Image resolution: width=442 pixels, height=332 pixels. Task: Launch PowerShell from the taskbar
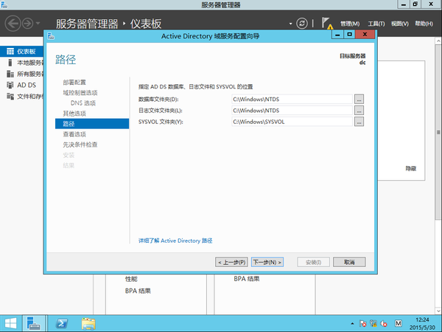click(61, 323)
